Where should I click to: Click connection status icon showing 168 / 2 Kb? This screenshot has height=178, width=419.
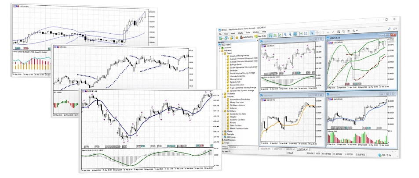tap(380, 155)
